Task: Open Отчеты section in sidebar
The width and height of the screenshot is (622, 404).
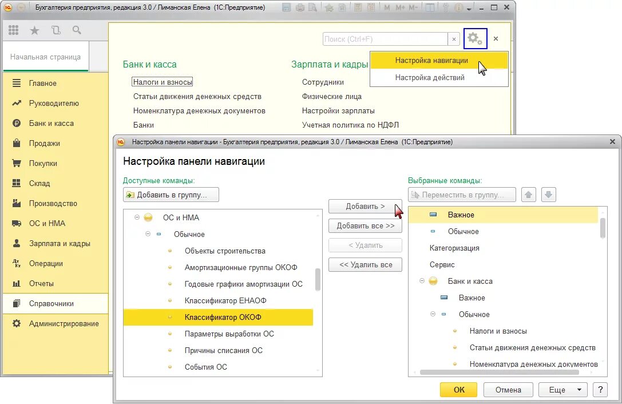Action: point(56,284)
